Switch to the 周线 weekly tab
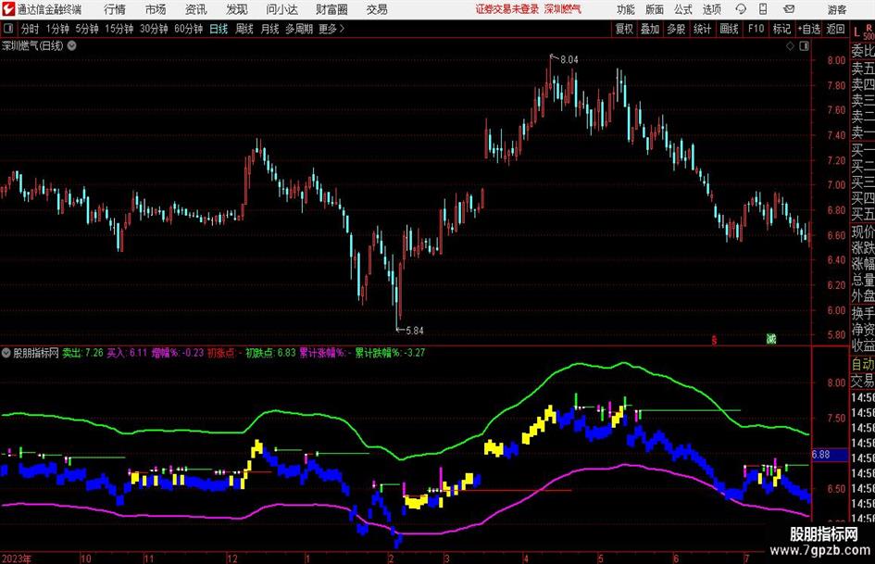The height and width of the screenshot is (564, 875). [x=244, y=29]
